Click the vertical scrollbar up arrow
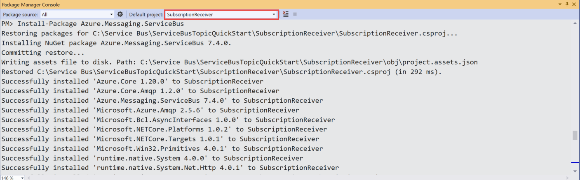This screenshot has width=580, height=180. pos(575,23)
